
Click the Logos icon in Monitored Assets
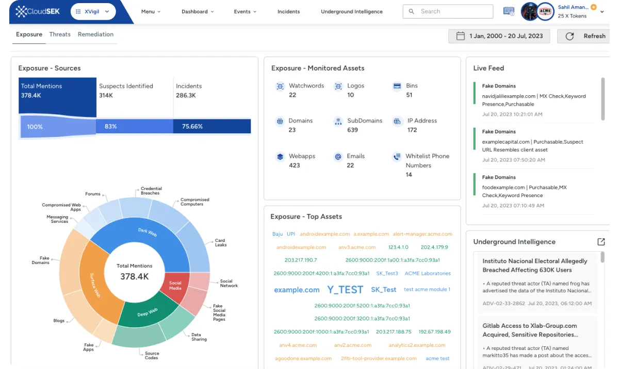coord(338,87)
